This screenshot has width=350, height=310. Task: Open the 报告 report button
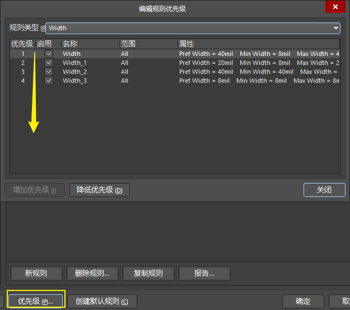point(204,273)
